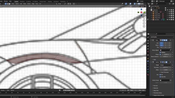Switch to Modeling workspace tab
Image resolution: width=175 pixels, height=98 pixels.
click(22, 2)
